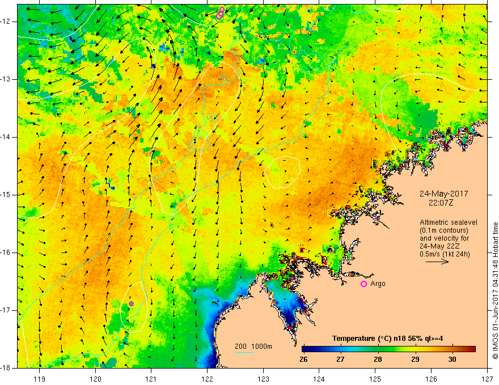Viewport: 499px width, 385px height.
Task: Click the longitude axis label '127'
Action: pos(487,379)
